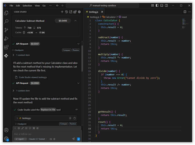Expand the first API Request $0.0347 chevron
Viewport: 195px width, 145px height.
pyautogui.click(x=78, y=44)
